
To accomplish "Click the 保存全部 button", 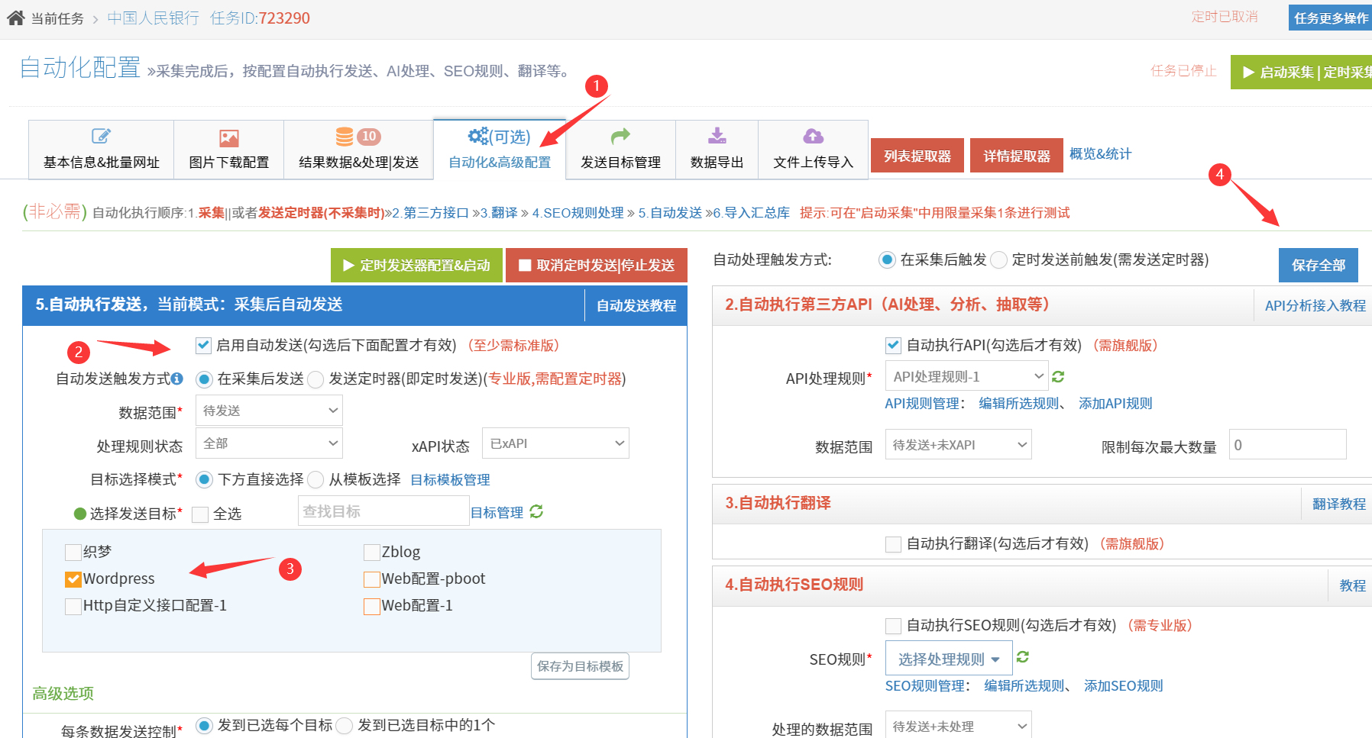I will (x=1318, y=265).
